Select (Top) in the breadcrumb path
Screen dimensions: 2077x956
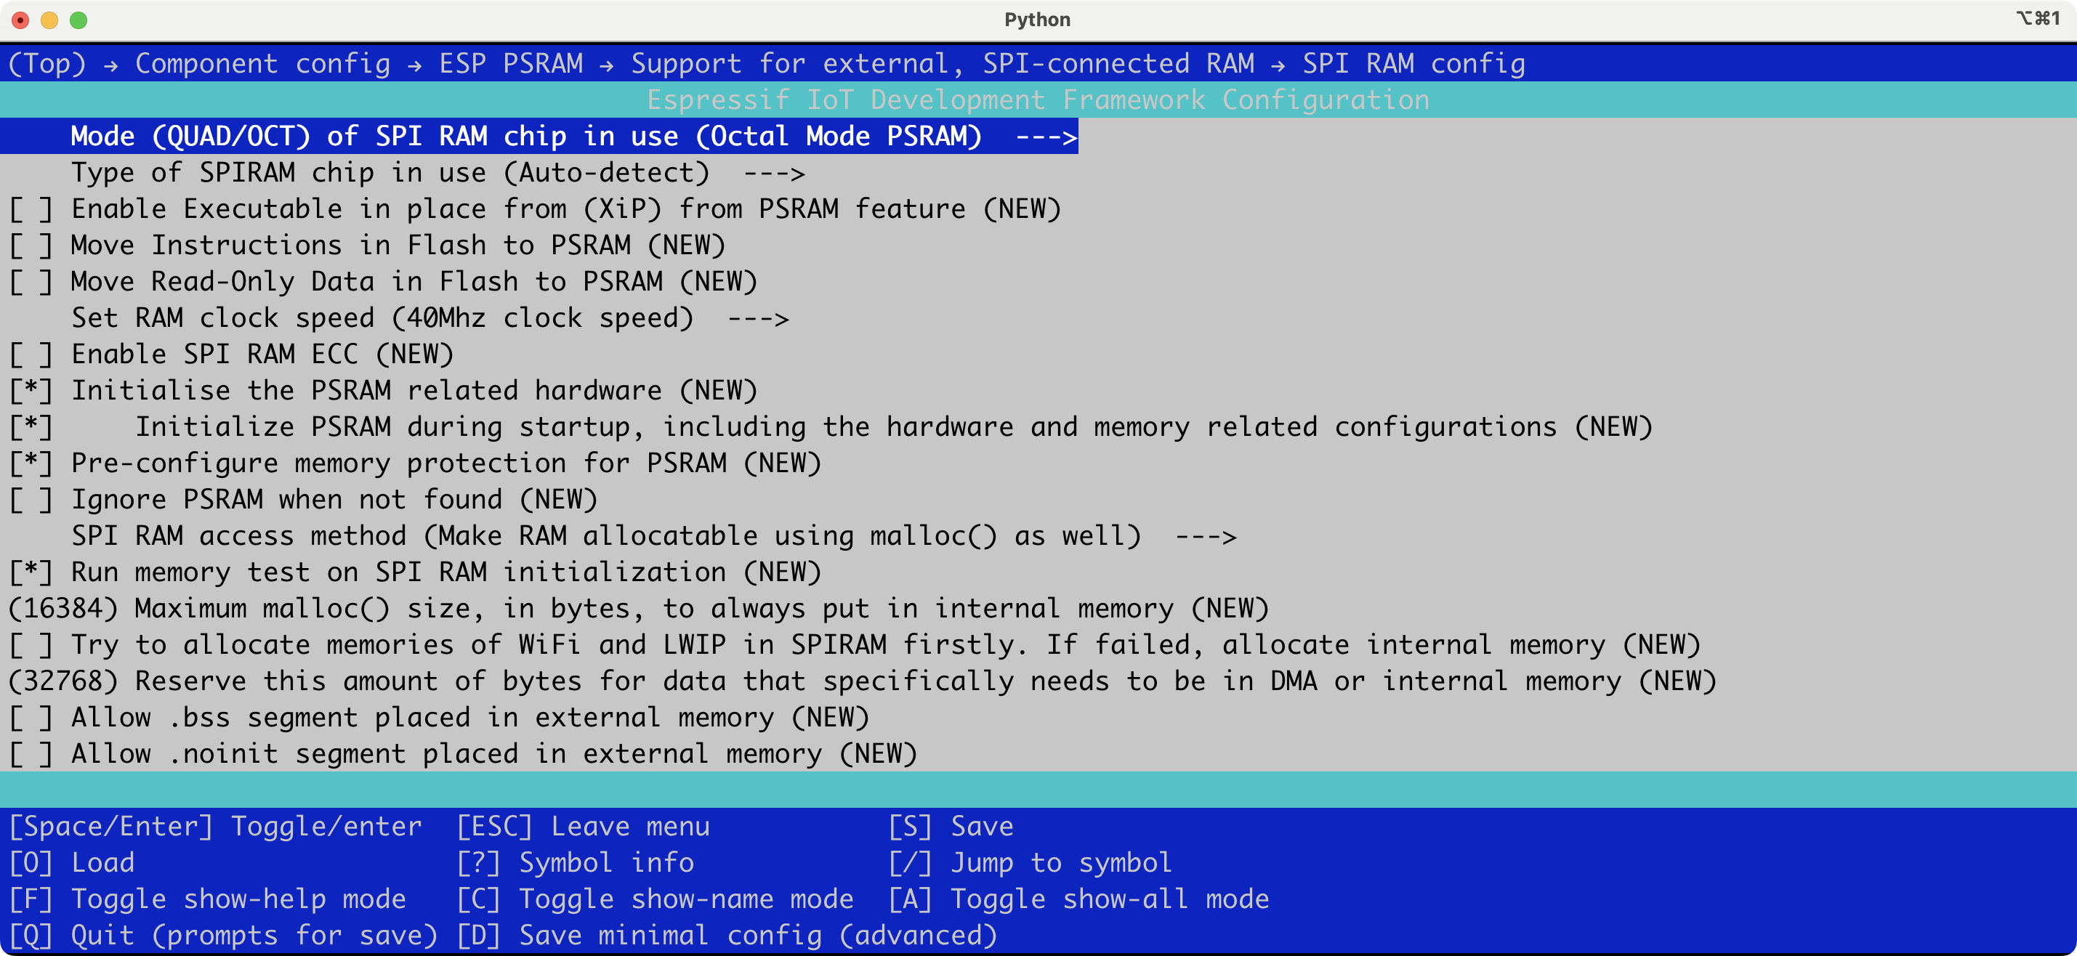click(x=47, y=64)
